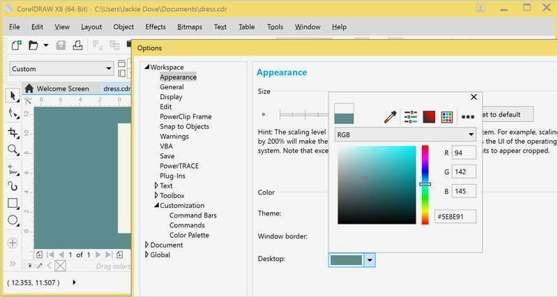Click the Desktop color swatch
The image size is (558, 297).
point(346,260)
